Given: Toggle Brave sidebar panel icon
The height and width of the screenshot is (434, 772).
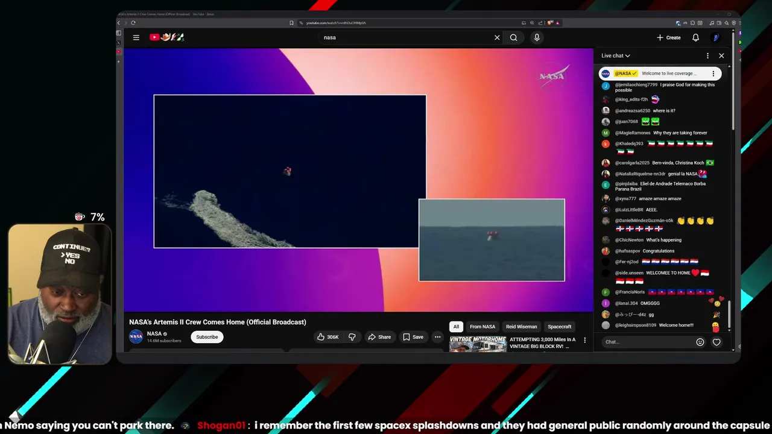Looking at the screenshot, I should [x=119, y=33].
